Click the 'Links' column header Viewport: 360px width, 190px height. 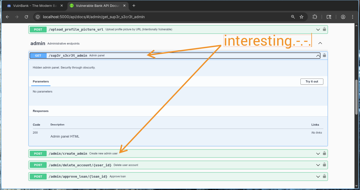coord(315,125)
